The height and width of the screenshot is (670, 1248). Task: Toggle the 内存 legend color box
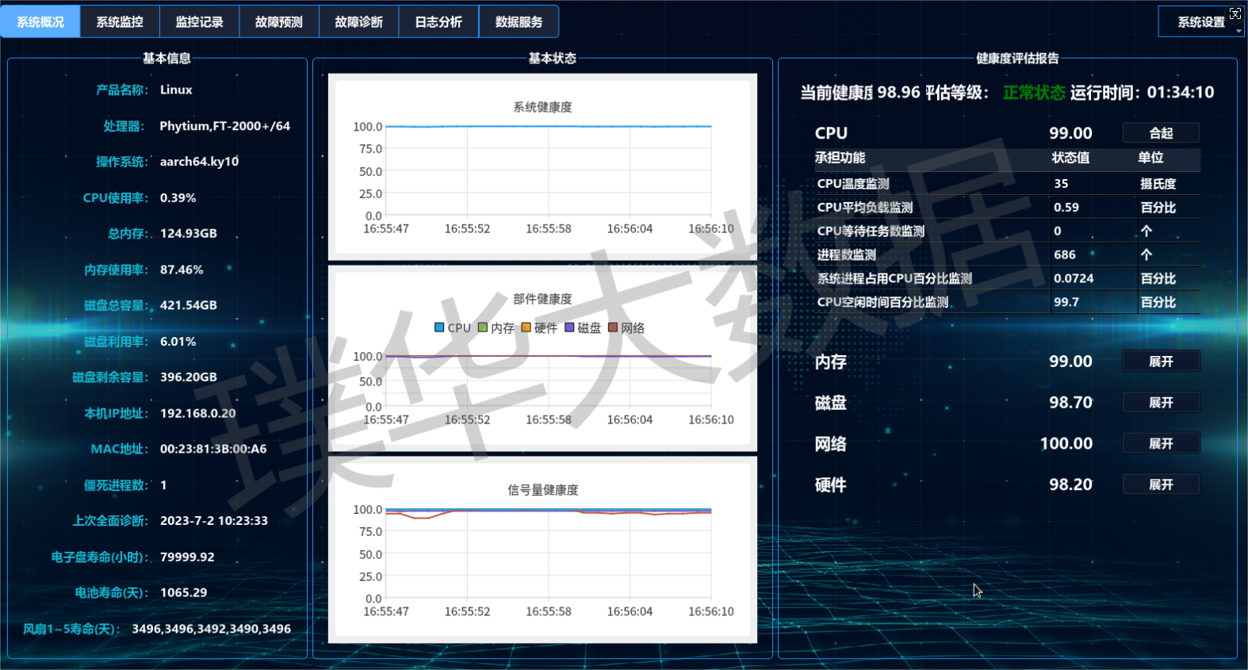click(x=483, y=327)
